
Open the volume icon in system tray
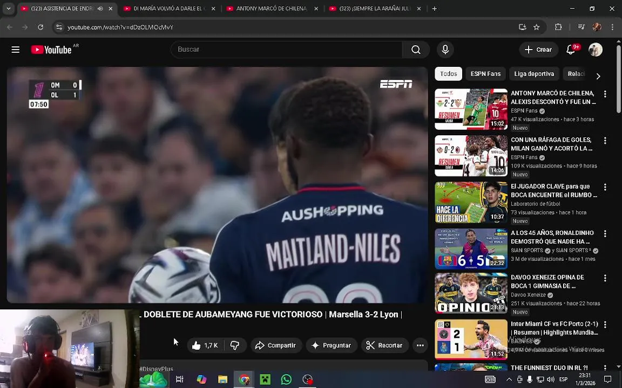coord(550,379)
